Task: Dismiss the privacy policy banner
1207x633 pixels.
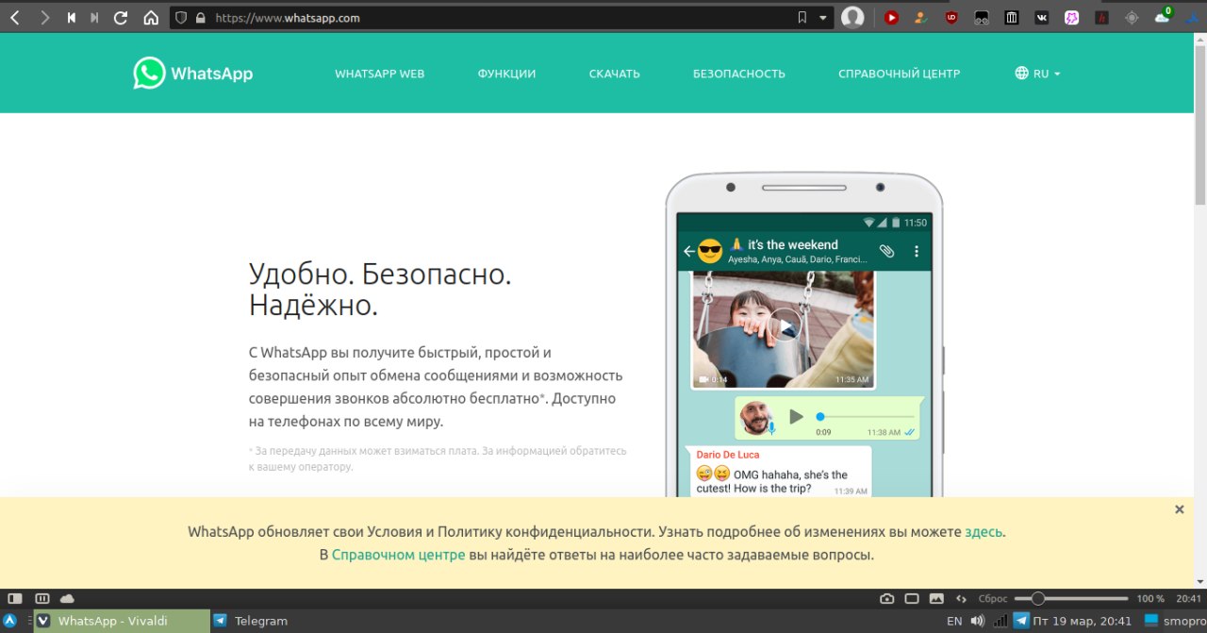Action: (x=1179, y=509)
